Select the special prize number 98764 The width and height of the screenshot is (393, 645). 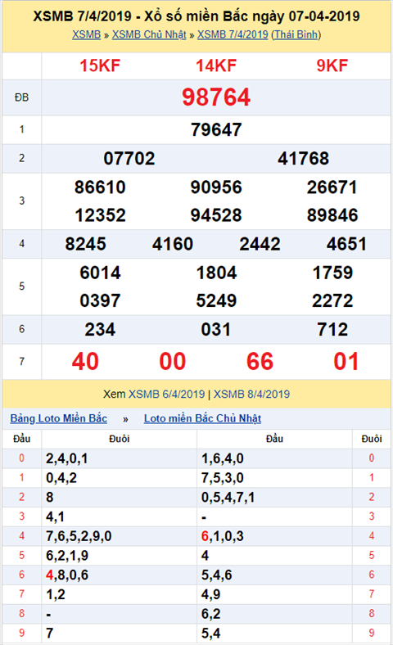pyautogui.click(x=216, y=97)
